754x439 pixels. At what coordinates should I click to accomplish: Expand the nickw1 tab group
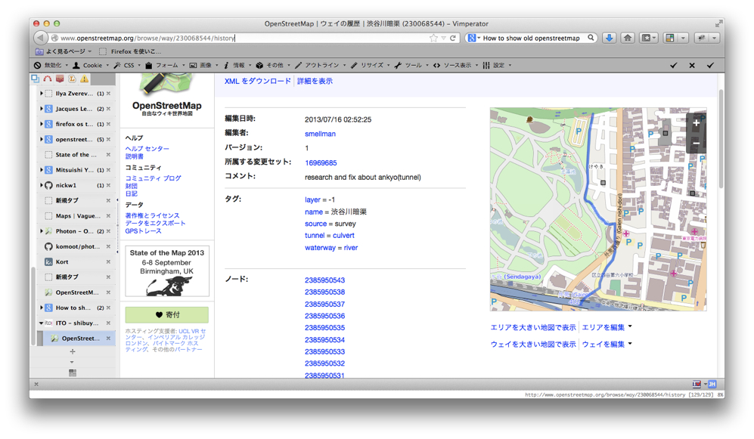[42, 185]
